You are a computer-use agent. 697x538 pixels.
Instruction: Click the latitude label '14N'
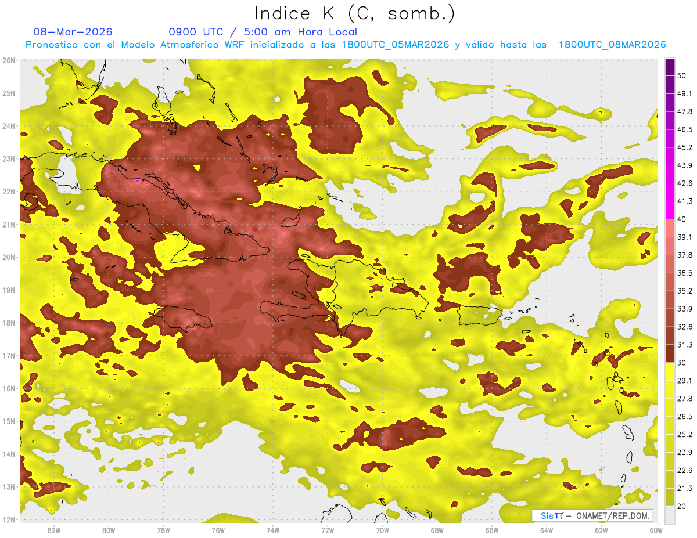(9, 454)
